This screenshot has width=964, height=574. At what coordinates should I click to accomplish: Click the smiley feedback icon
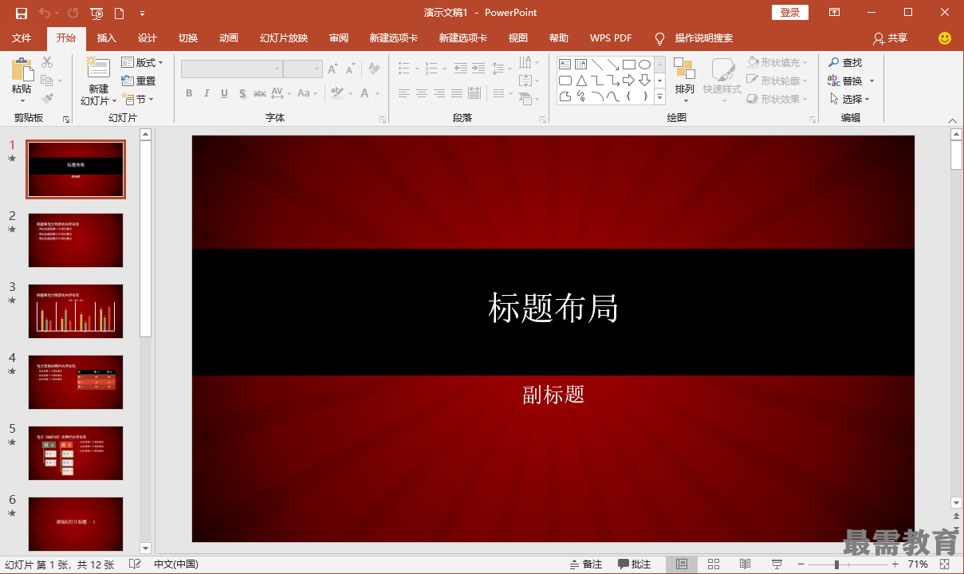point(945,38)
